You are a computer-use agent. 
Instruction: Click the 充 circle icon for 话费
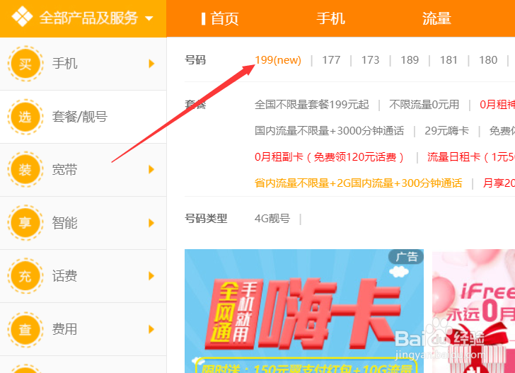[25, 276]
